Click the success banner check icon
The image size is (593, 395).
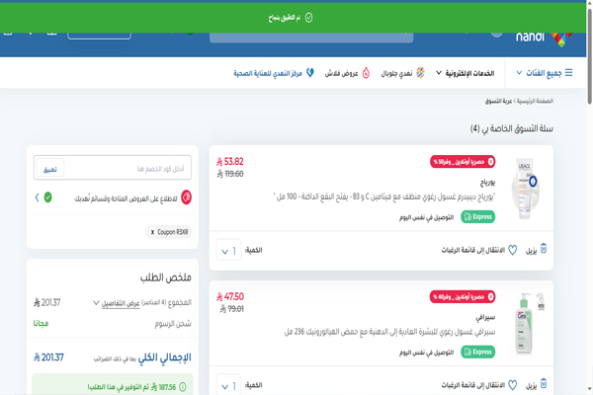308,18
